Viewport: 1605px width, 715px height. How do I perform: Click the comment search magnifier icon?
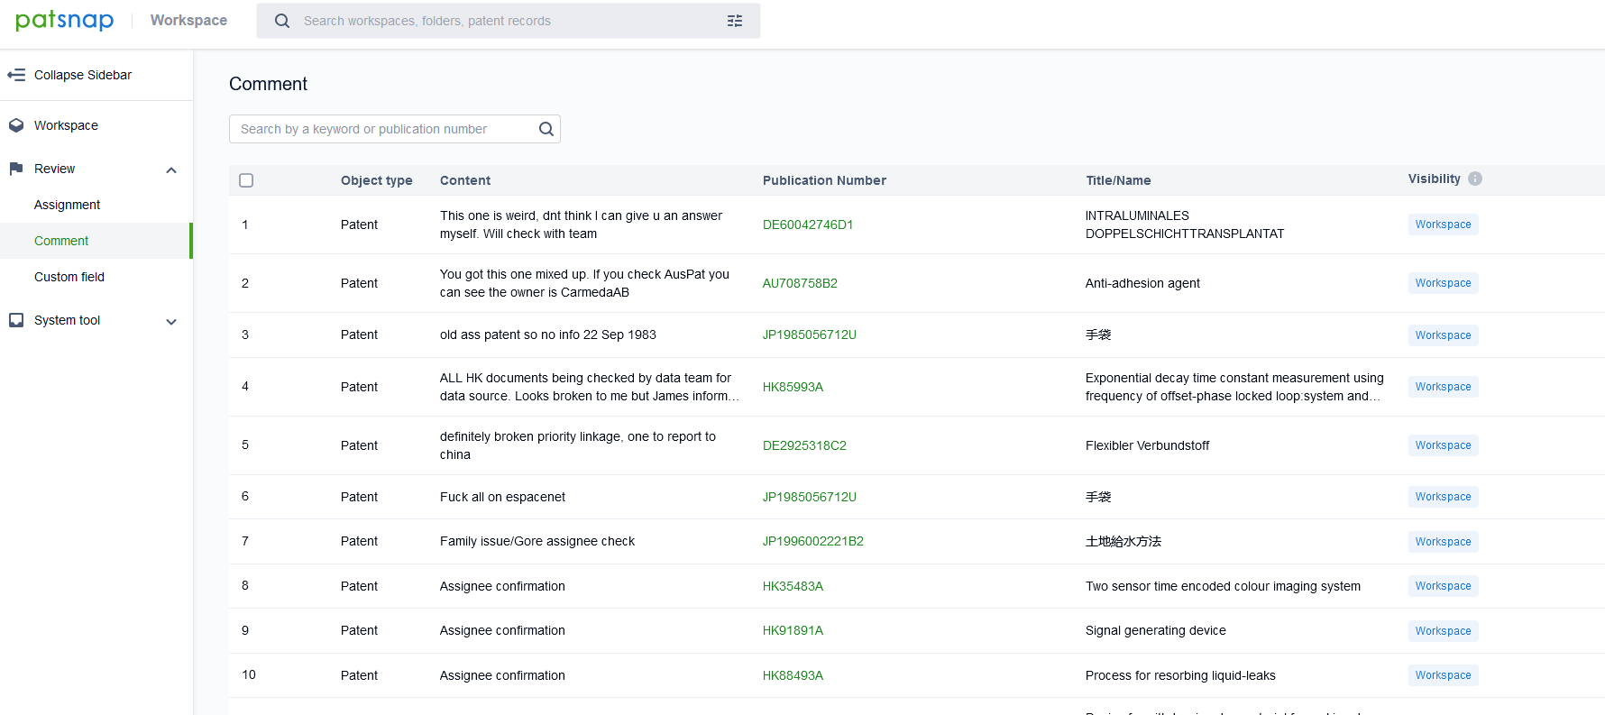point(546,129)
